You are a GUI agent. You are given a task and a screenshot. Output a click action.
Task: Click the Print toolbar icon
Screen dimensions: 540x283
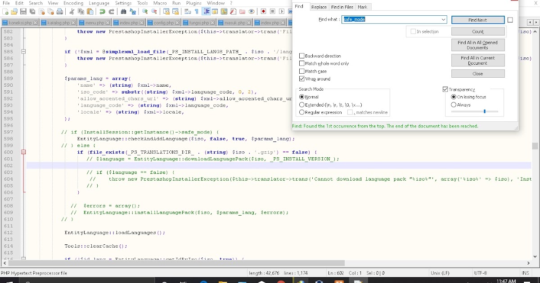pyautogui.click(x=59, y=11)
